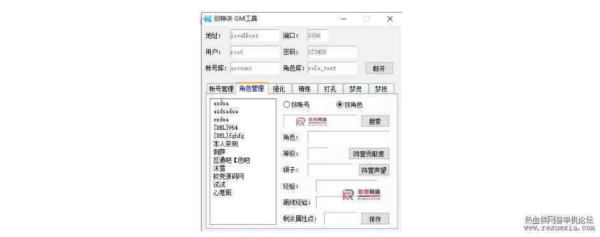The height and width of the screenshot is (237, 600).
Task: Switch to the 角色管理 tab
Action: click(252, 88)
